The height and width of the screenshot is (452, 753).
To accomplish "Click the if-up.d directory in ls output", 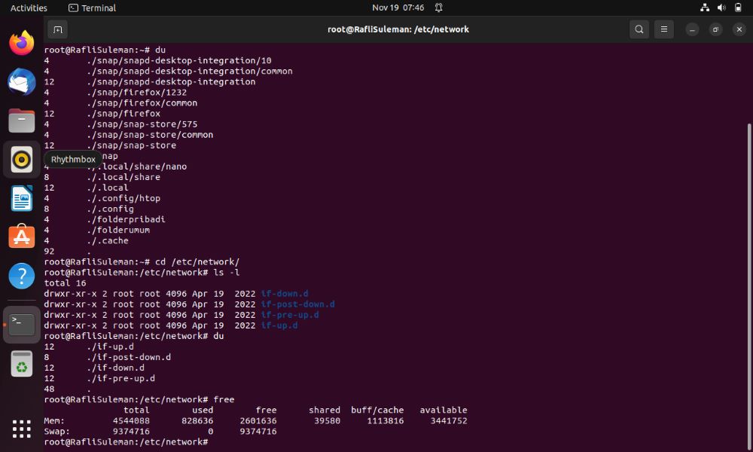I will point(279,325).
